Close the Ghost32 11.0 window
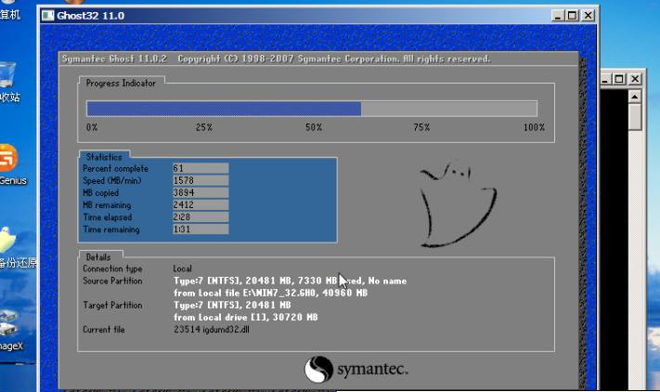Viewport: 660px width, 392px height. tap(588, 16)
